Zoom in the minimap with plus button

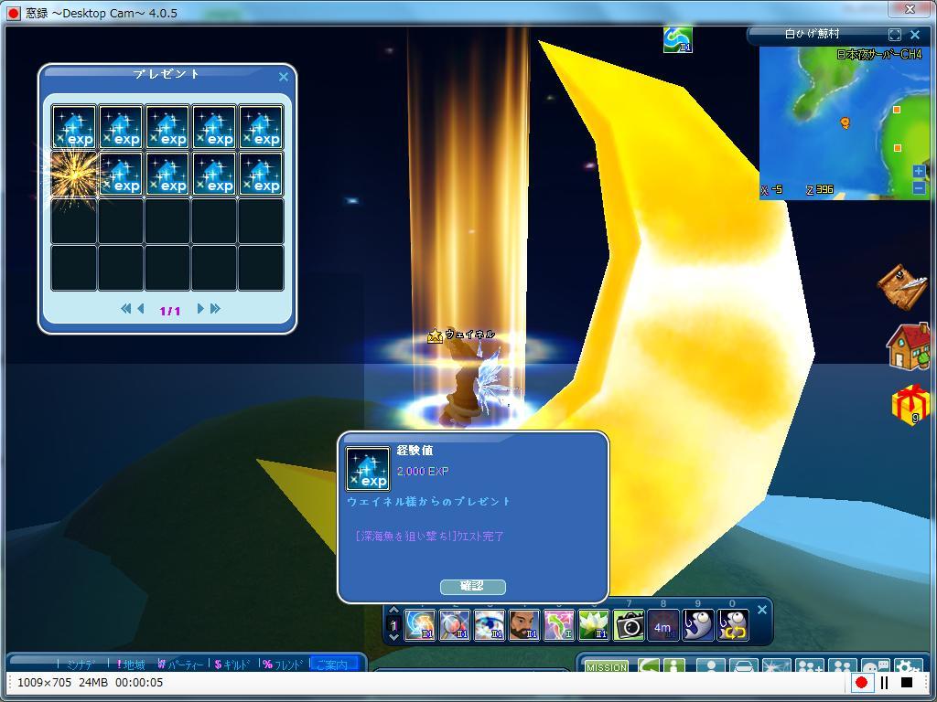coord(919,171)
